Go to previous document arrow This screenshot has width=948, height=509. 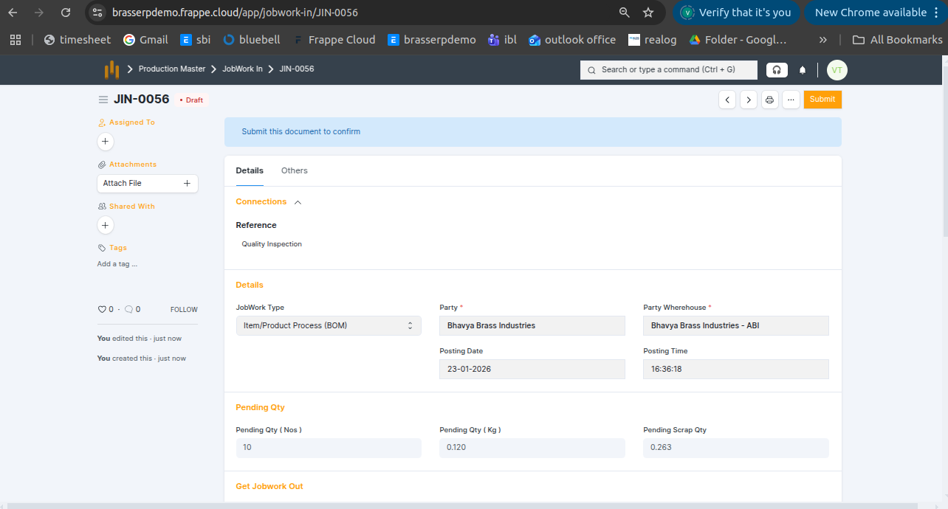727,100
